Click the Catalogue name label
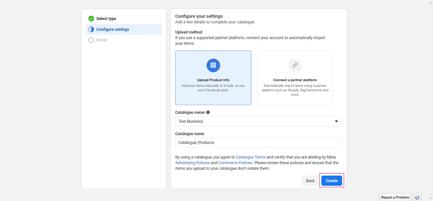The width and height of the screenshot is (433, 201). [190, 134]
